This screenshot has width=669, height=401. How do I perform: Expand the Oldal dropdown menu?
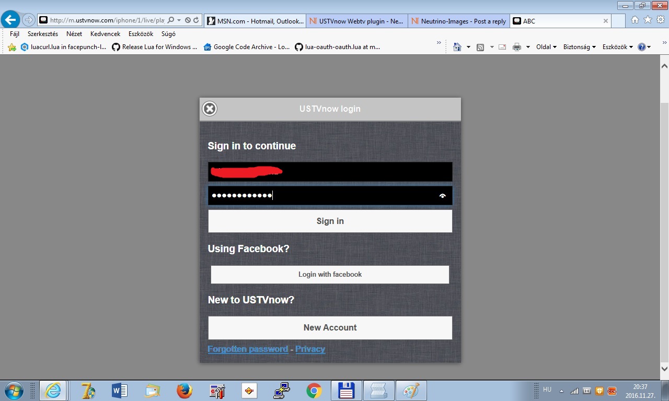click(x=546, y=47)
